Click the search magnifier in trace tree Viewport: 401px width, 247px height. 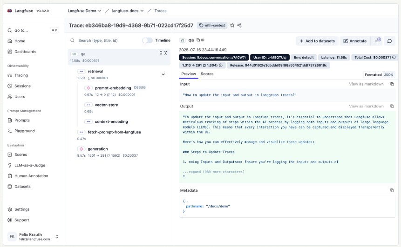[x=73, y=40]
